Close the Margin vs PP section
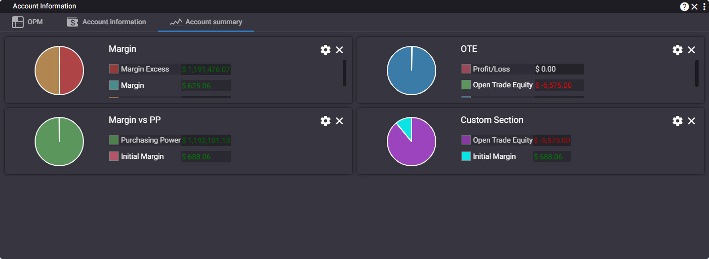Image resolution: width=709 pixels, height=259 pixels. point(339,121)
